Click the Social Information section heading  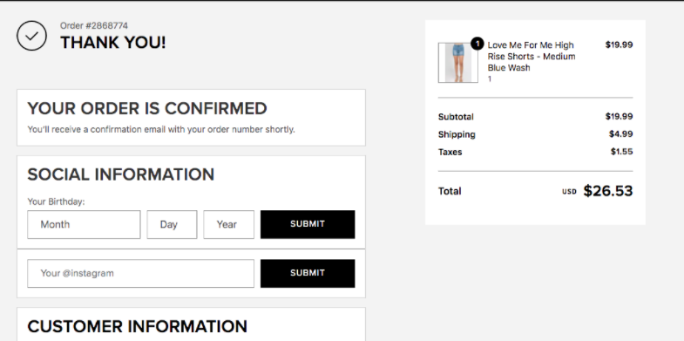pyautogui.click(x=121, y=174)
